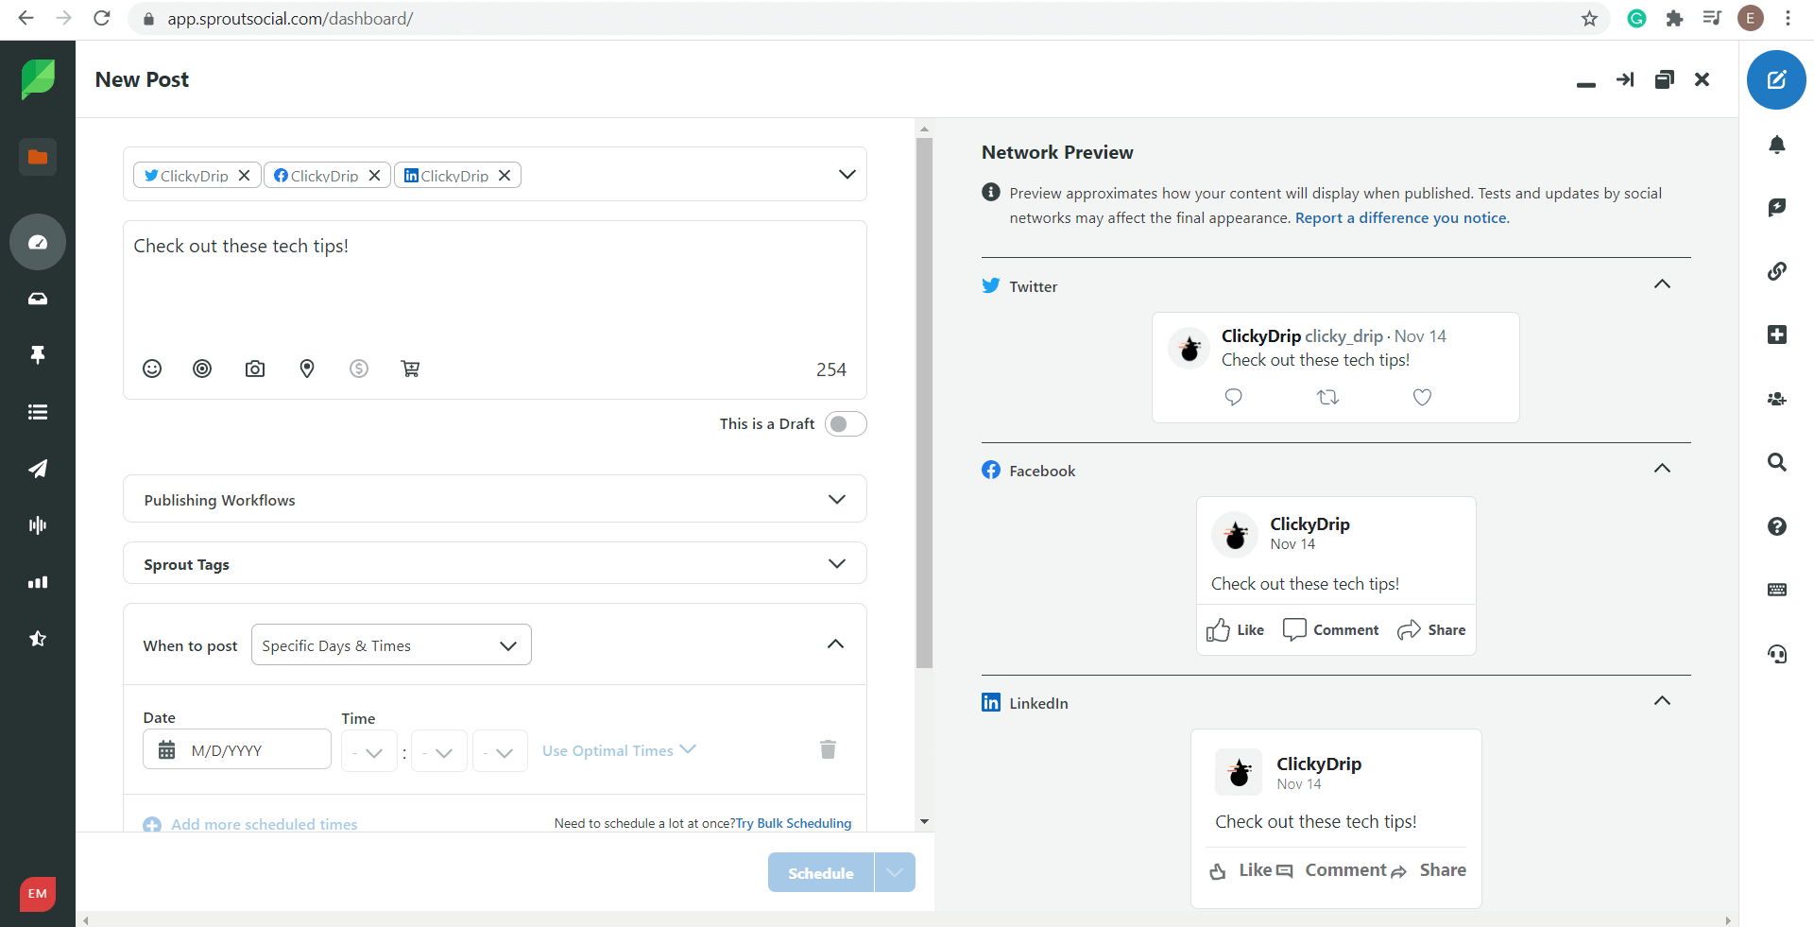Image resolution: width=1814 pixels, height=927 pixels.
Task: Collapse the Twitter preview section
Action: point(1662,284)
